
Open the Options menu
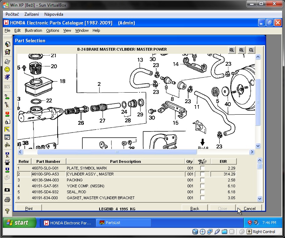[x=53, y=30]
